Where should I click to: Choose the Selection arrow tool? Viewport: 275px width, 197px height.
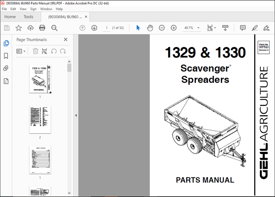[138, 28]
